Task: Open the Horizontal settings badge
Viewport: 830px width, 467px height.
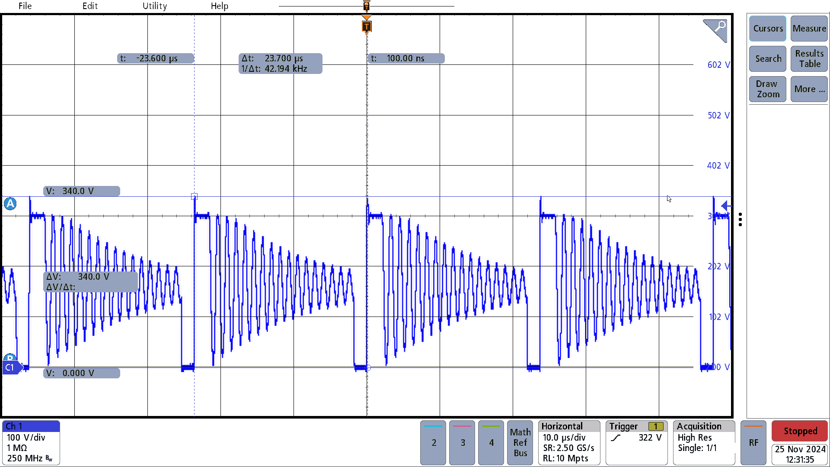Action: 569,443
